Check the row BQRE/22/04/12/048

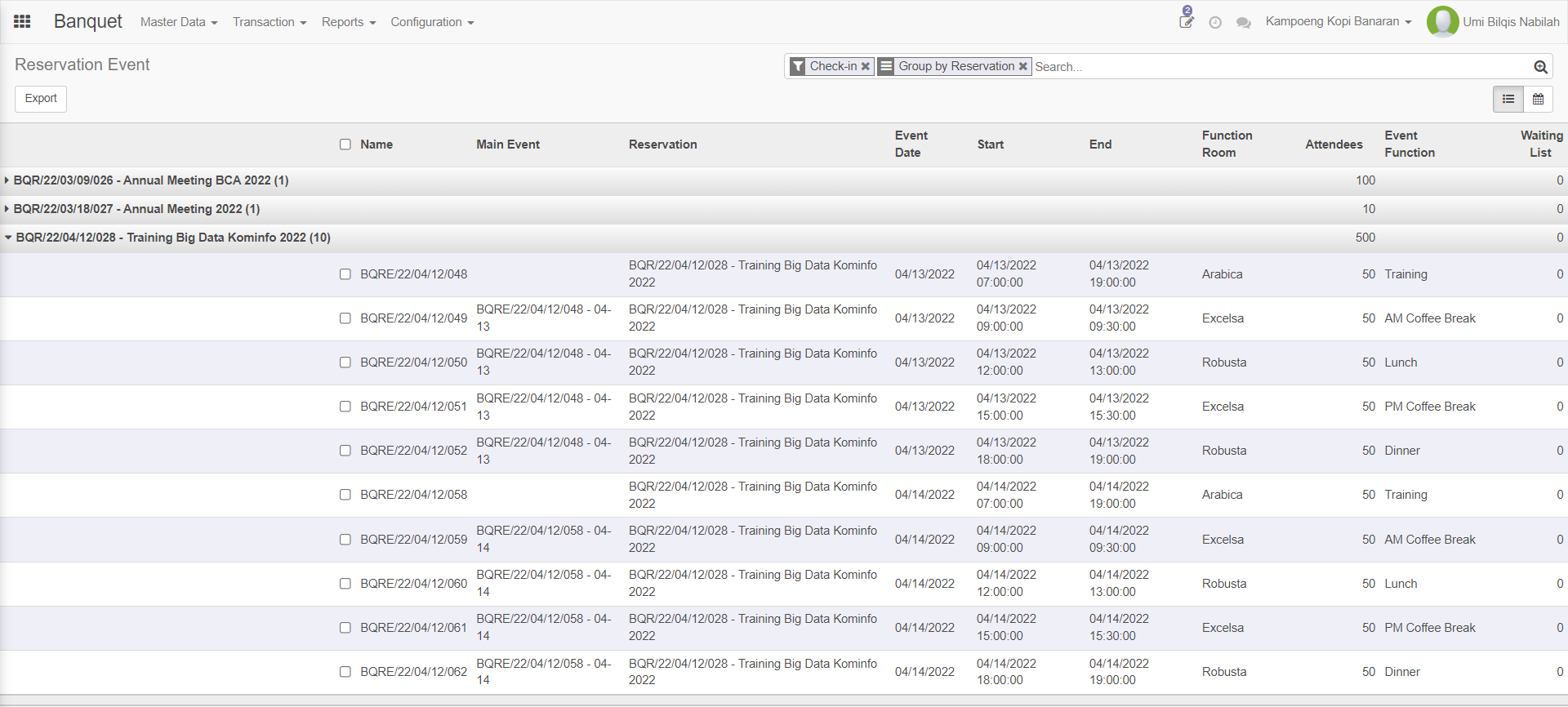[x=345, y=274]
